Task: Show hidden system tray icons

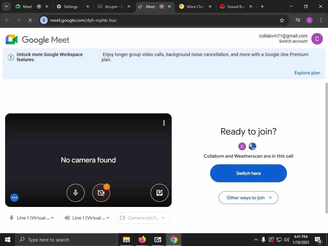Action: tap(256, 240)
